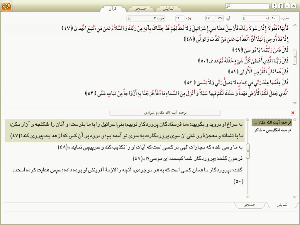Screen dimensions: 300x225
Task: Click the arrow button of the hizb dropdown
Action: tap(129, 18)
